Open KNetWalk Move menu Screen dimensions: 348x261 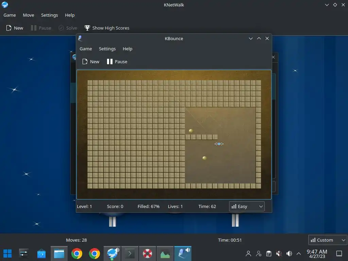(x=29, y=15)
